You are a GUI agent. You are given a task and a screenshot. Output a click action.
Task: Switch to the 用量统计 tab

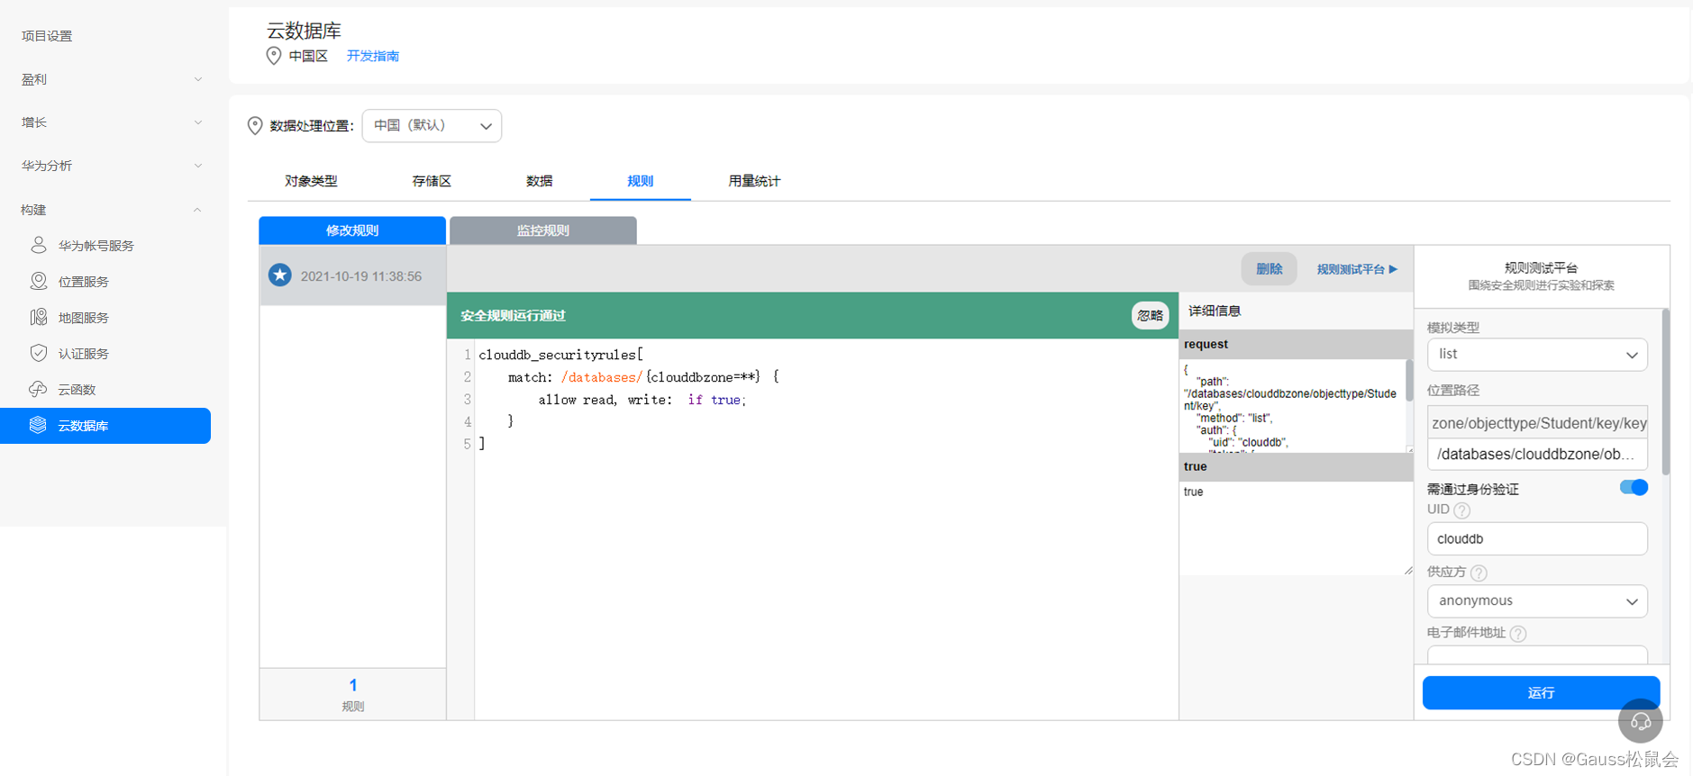754,181
